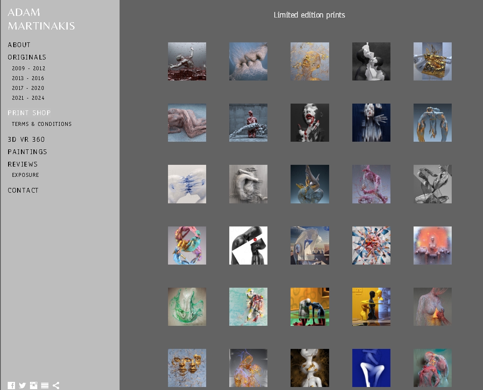Image resolution: width=483 pixels, height=390 pixels.
Task: Open the EXPOSURE review link
Action: point(25,175)
